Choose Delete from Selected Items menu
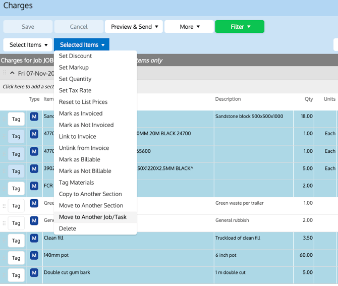This screenshot has width=338, height=286. click(x=68, y=228)
